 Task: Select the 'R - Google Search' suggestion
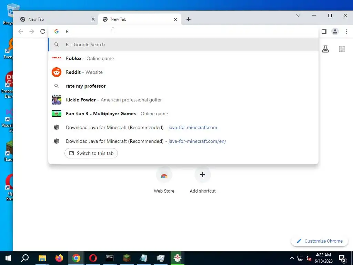183,45
